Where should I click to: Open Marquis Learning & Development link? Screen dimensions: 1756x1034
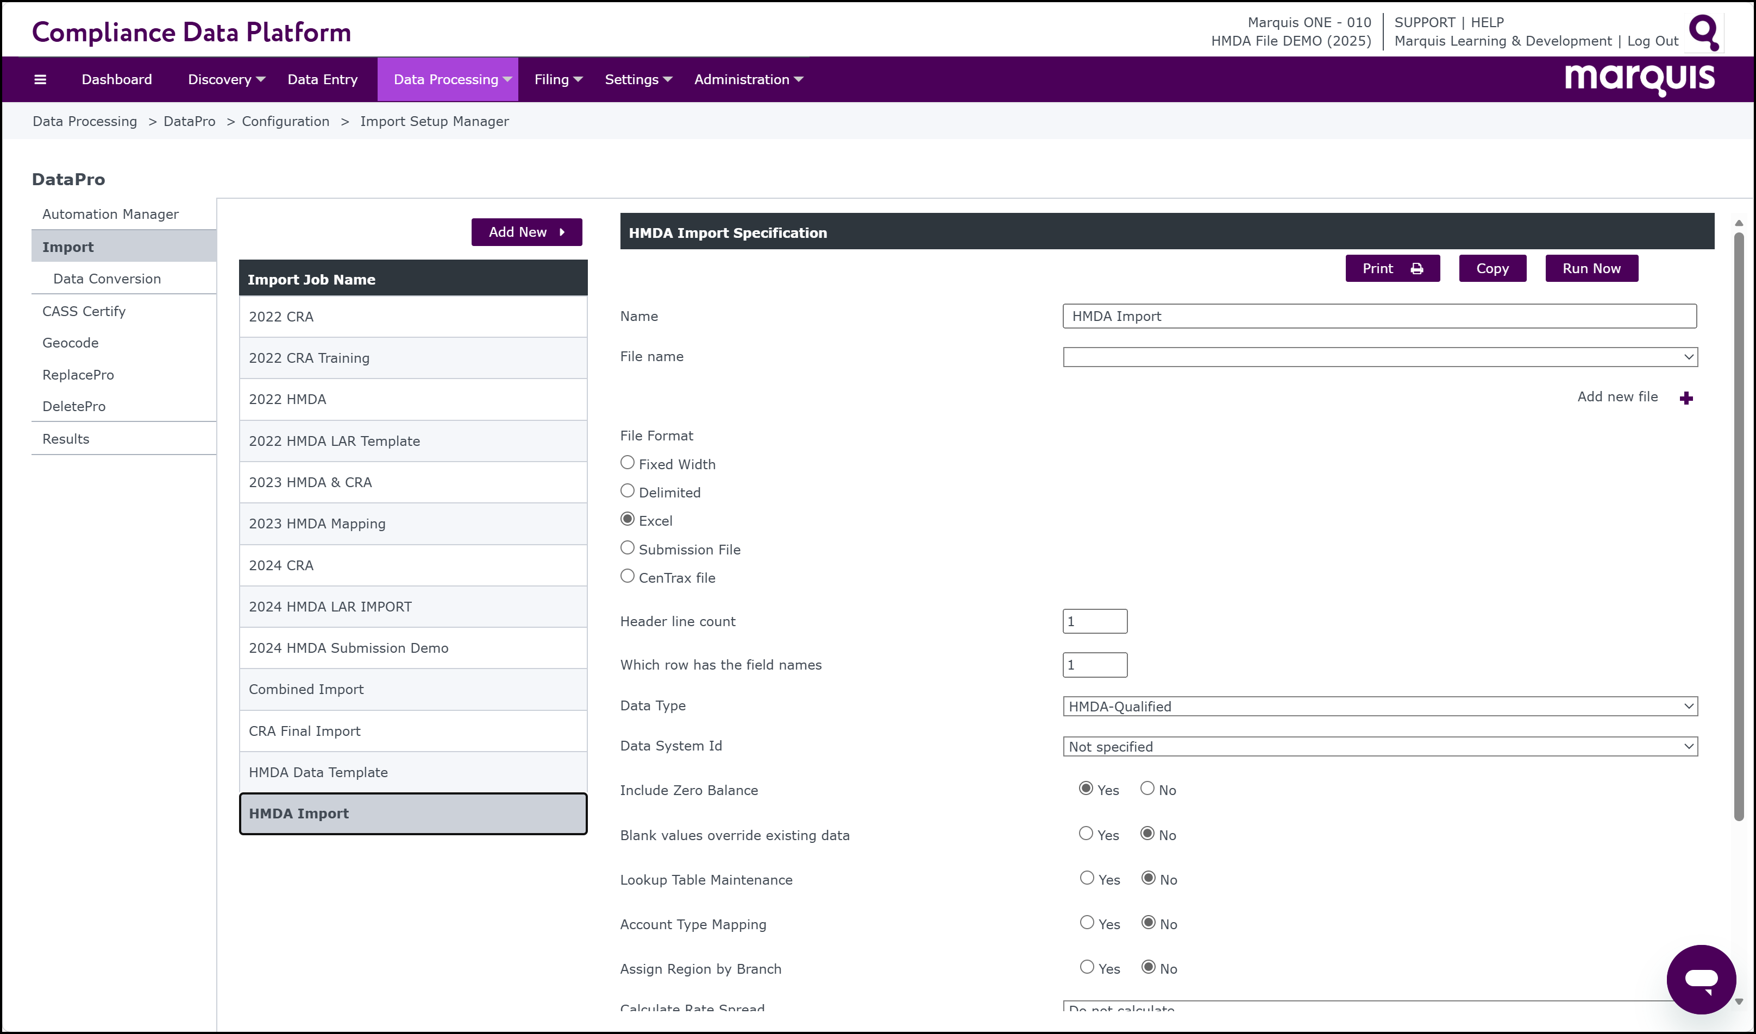[x=1502, y=41]
